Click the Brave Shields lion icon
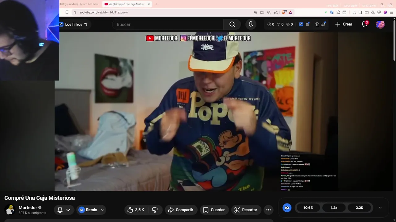The height and width of the screenshot is (222, 396). click(284, 12)
